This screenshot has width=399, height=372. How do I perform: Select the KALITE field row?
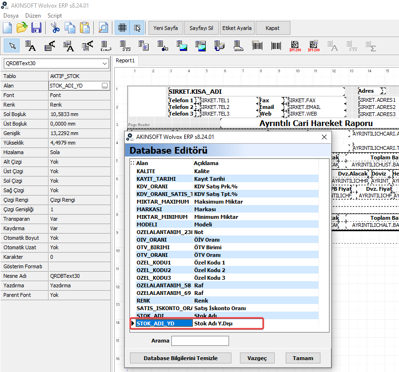tap(225, 171)
